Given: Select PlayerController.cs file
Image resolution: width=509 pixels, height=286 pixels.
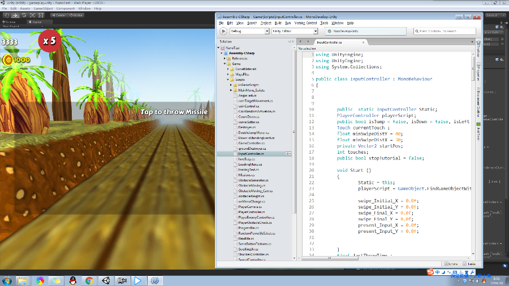Looking at the screenshot, I should tap(251, 212).
